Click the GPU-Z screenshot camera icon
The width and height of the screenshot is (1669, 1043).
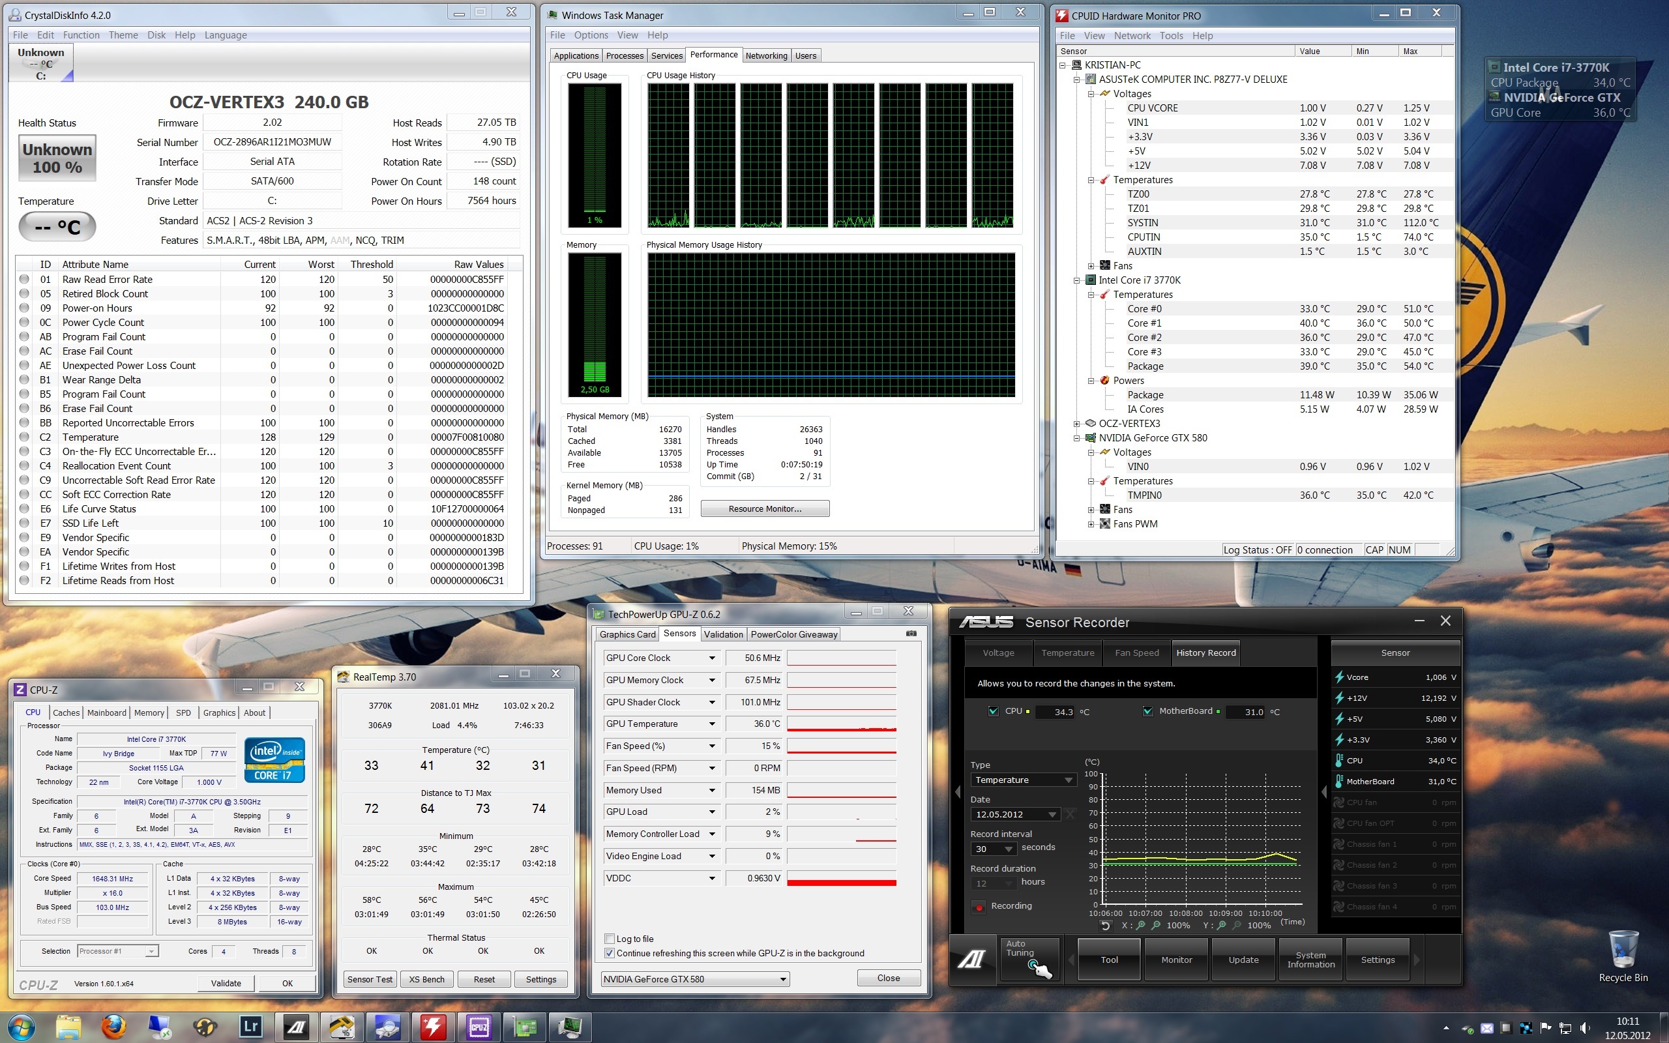pos(911,633)
